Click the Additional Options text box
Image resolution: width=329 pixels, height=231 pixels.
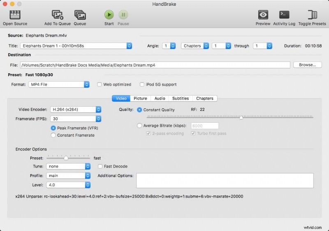pos(225,180)
